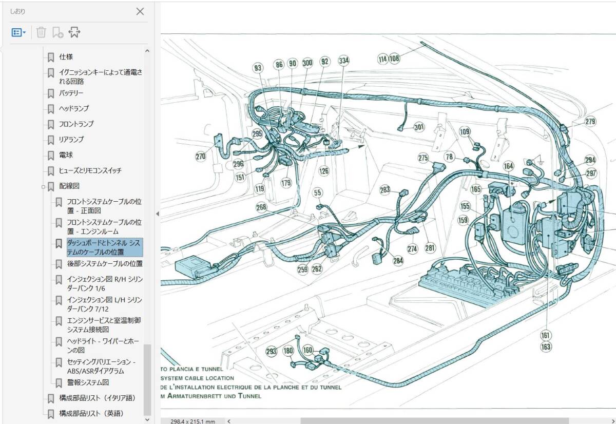616x424 pixels.
Task: Jump to the ヘッドランプ bookmark
Action: 74,108
